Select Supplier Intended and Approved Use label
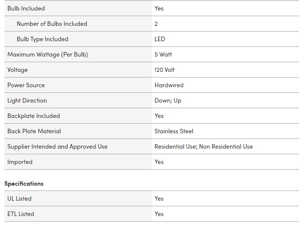Image resolution: width=306 pixels, height=225 pixels. pos(57,146)
